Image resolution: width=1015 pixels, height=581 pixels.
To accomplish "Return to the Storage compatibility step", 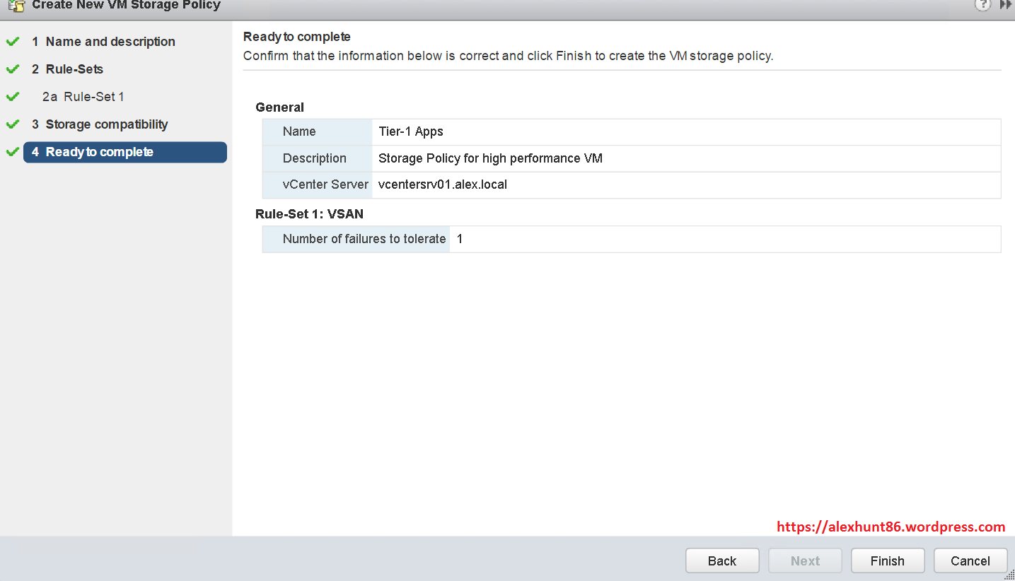I will click(106, 124).
